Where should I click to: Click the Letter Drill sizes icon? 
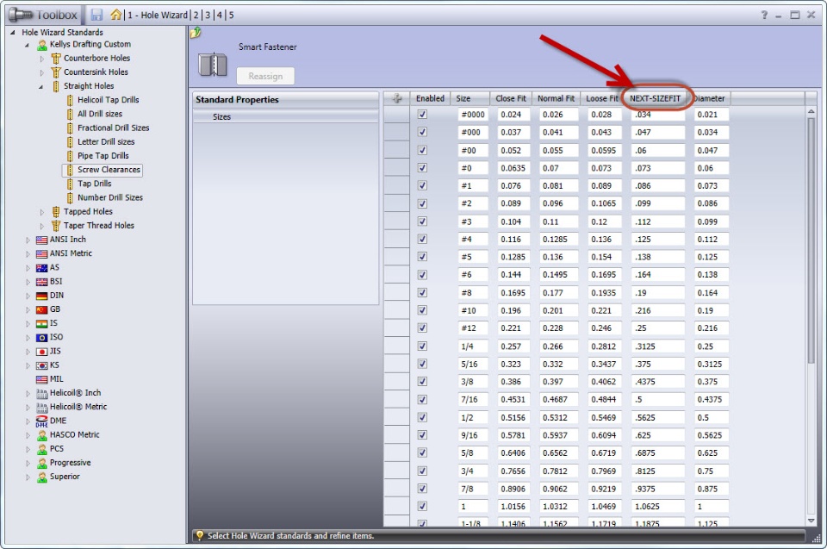(x=70, y=142)
